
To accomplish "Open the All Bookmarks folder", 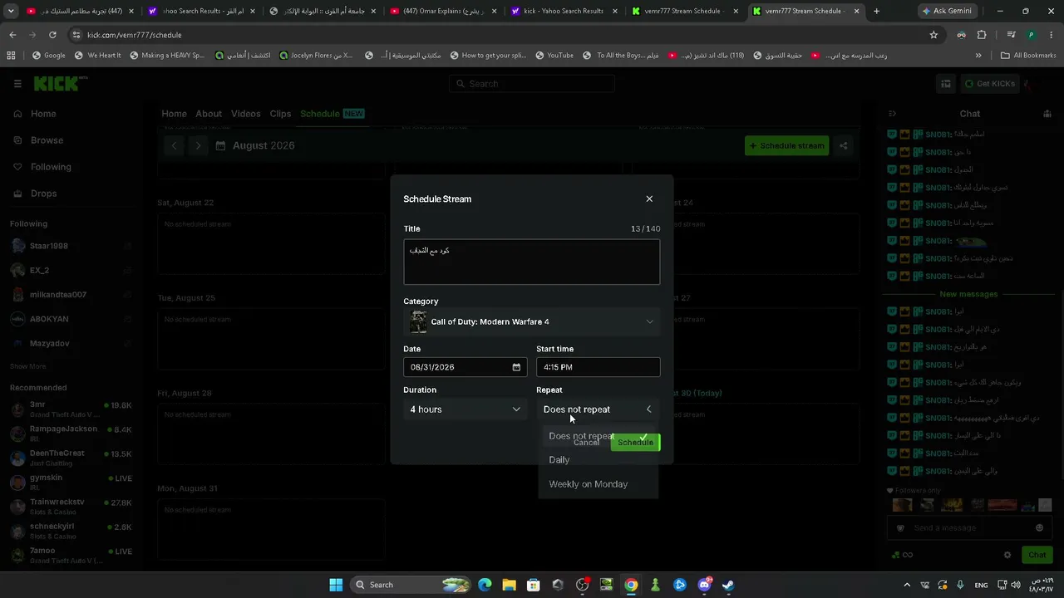I will pos(1028,56).
